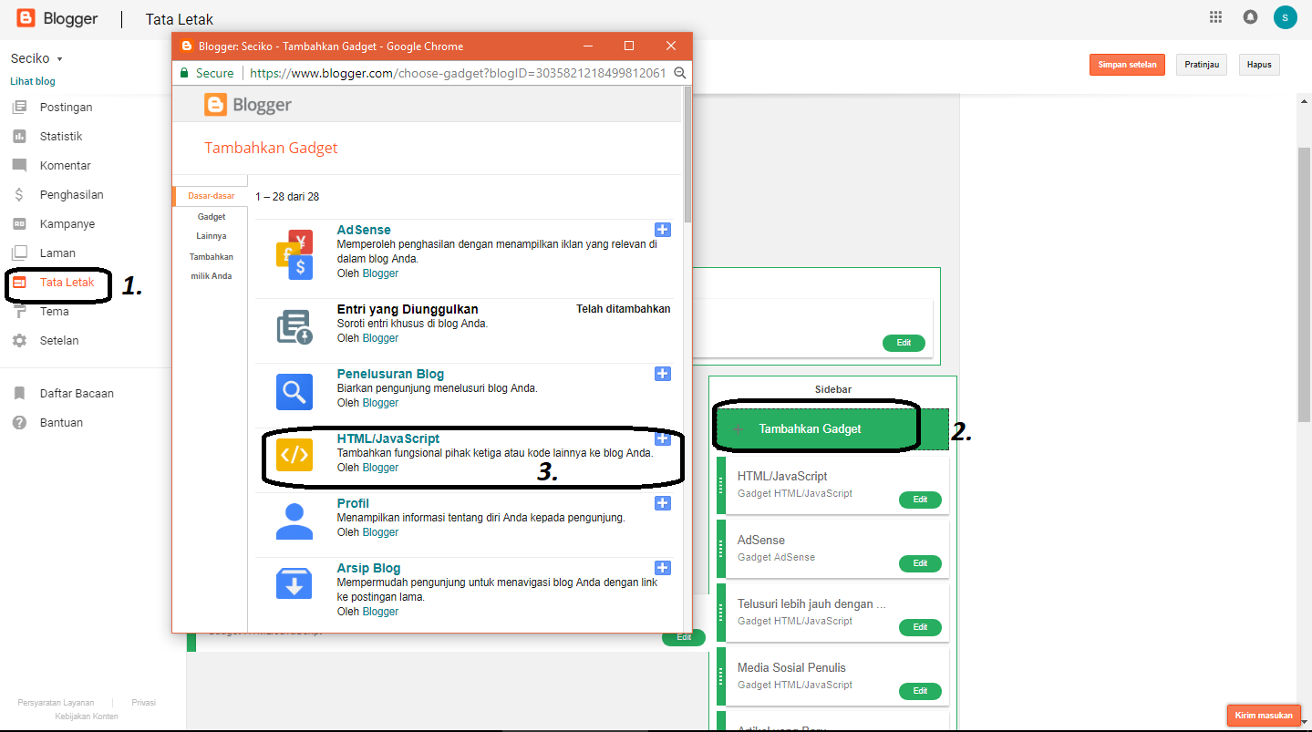This screenshot has width=1312, height=732.
Task: Open Statistik in the sidebar menu
Action: click(x=61, y=136)
